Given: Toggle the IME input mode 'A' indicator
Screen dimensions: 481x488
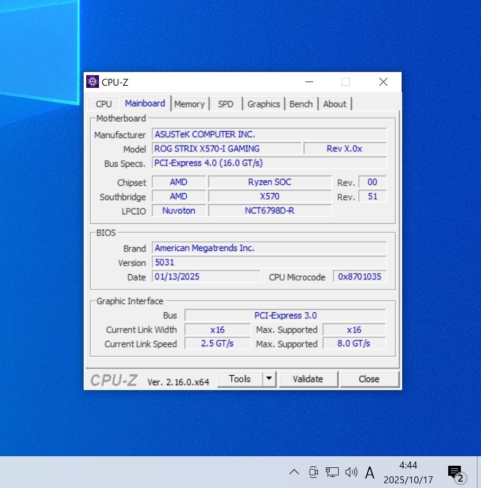Looking at the screenshot, I should click(x=370, y=472).
